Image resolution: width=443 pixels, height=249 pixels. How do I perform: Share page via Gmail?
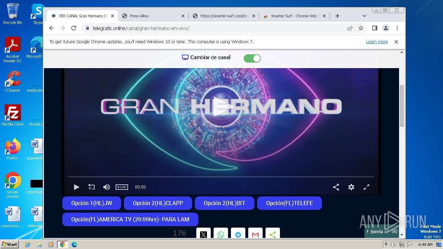[x=255, y=234]
